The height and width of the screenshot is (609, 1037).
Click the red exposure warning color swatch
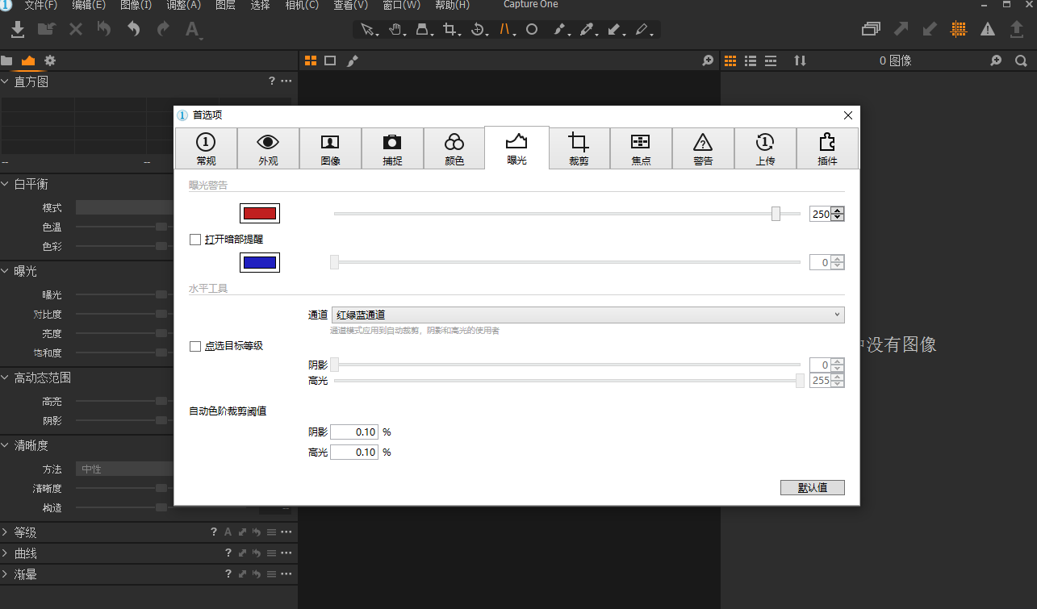pos(260,214)
